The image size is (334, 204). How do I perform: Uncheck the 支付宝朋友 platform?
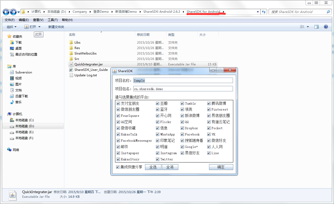[118, 103]
